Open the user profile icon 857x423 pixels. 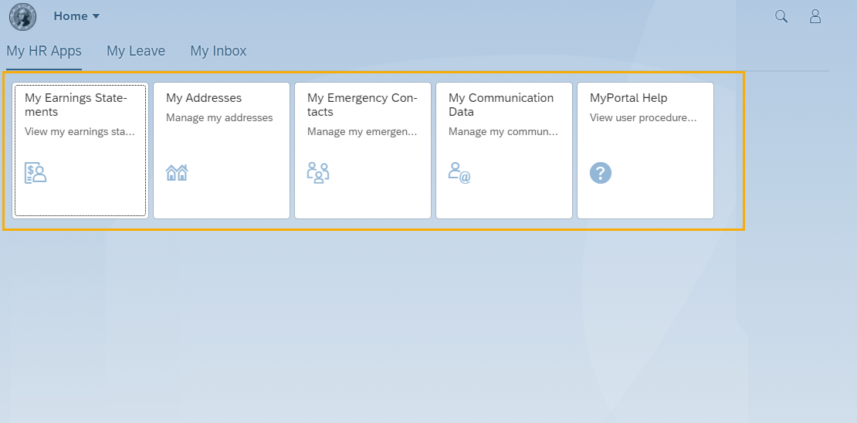point(815,16)
